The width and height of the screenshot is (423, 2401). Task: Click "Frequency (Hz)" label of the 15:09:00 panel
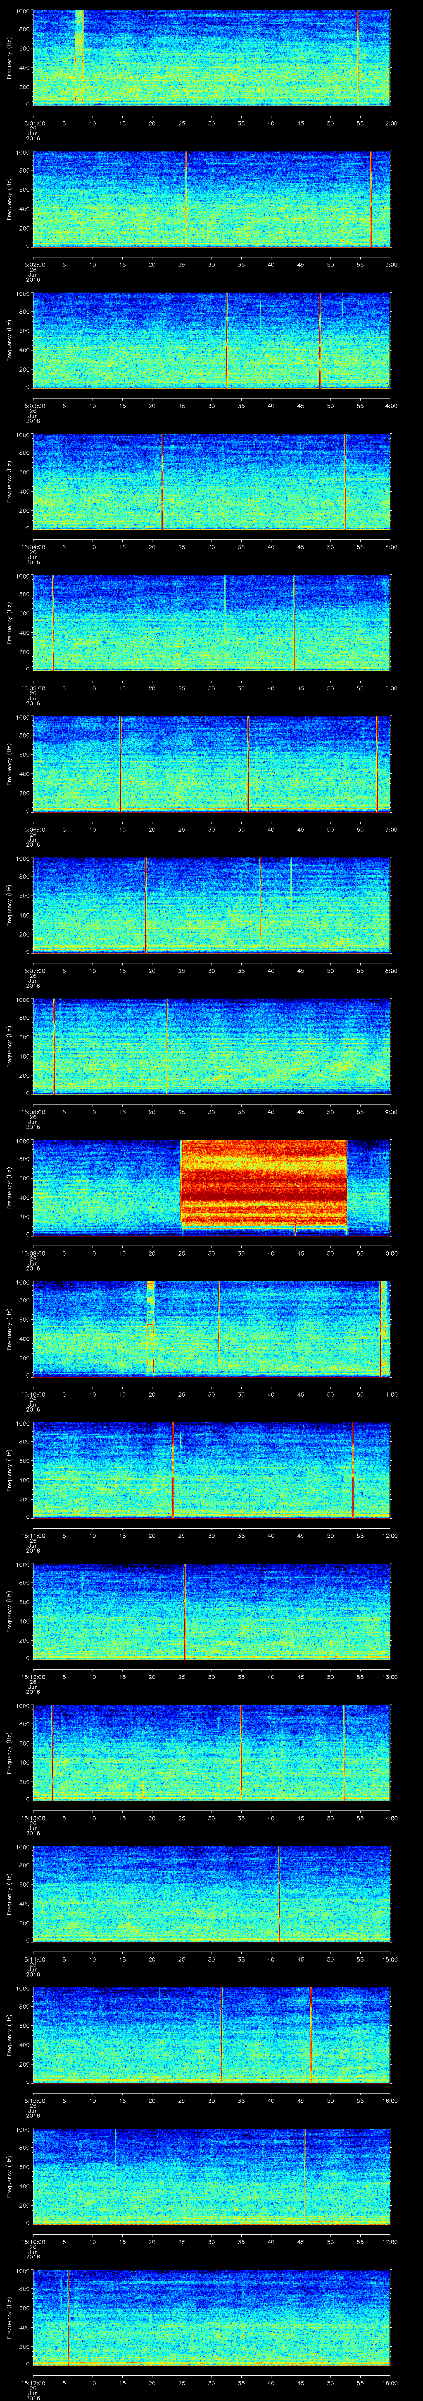coord(10,1187)
